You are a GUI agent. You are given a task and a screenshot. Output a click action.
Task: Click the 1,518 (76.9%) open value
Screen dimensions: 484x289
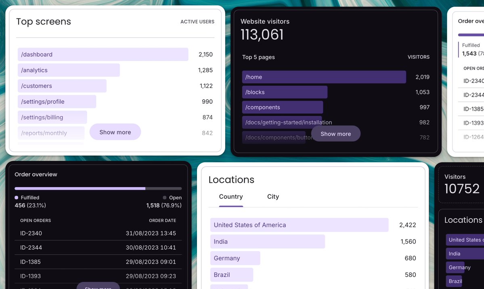(x=164, y=205)
